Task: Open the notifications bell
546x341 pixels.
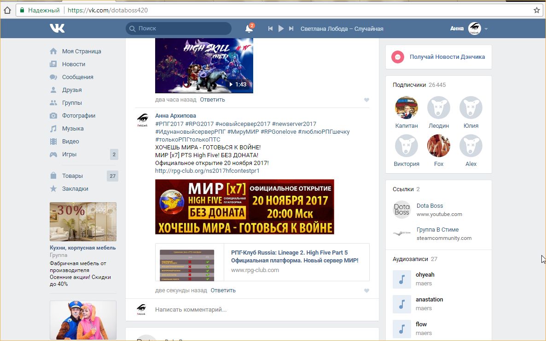Action: point(249,28)
